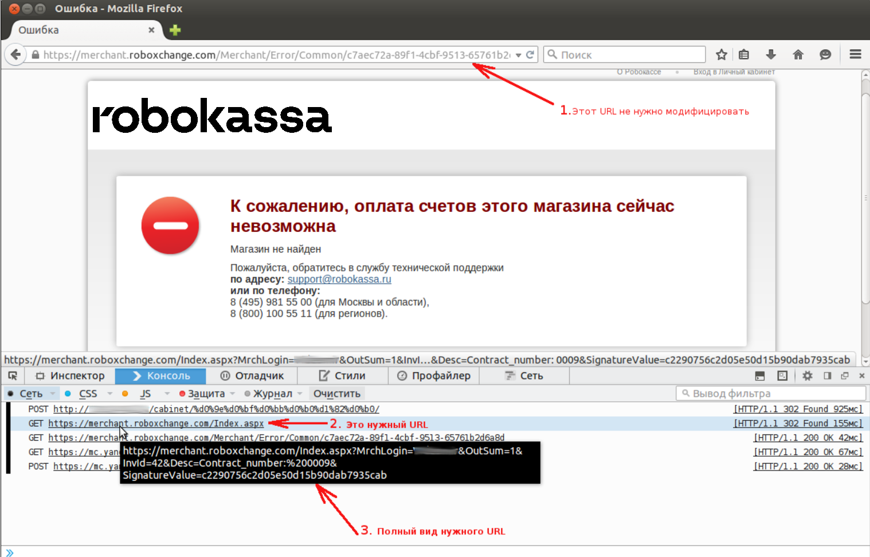Open GET Merchant/Error/Common URL
The height and width of the screenshot is (557, 870).
pos(276,437)
